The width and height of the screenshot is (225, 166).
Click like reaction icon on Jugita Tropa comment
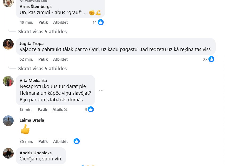[x=211, y=59]
